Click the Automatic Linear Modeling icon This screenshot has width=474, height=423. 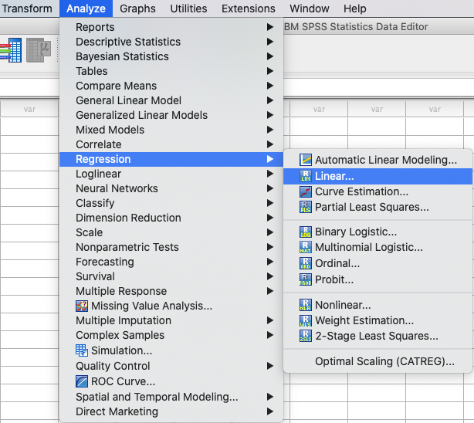tap(305, 160)
